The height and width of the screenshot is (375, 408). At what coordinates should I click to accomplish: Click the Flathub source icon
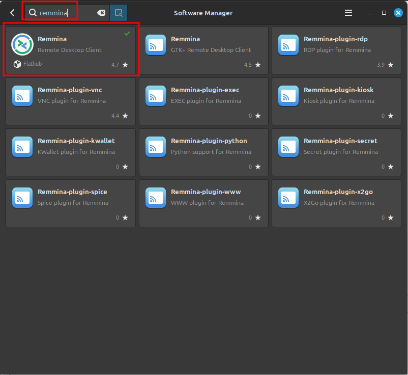pyautogui.click(x=17, y=64)
